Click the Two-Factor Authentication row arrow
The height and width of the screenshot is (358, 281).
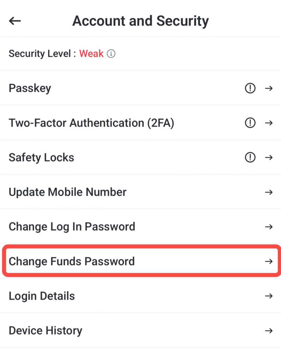[268, 123]
